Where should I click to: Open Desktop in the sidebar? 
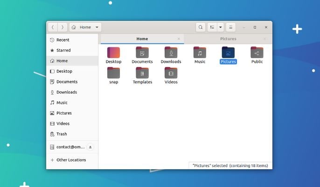pos(72,71)
